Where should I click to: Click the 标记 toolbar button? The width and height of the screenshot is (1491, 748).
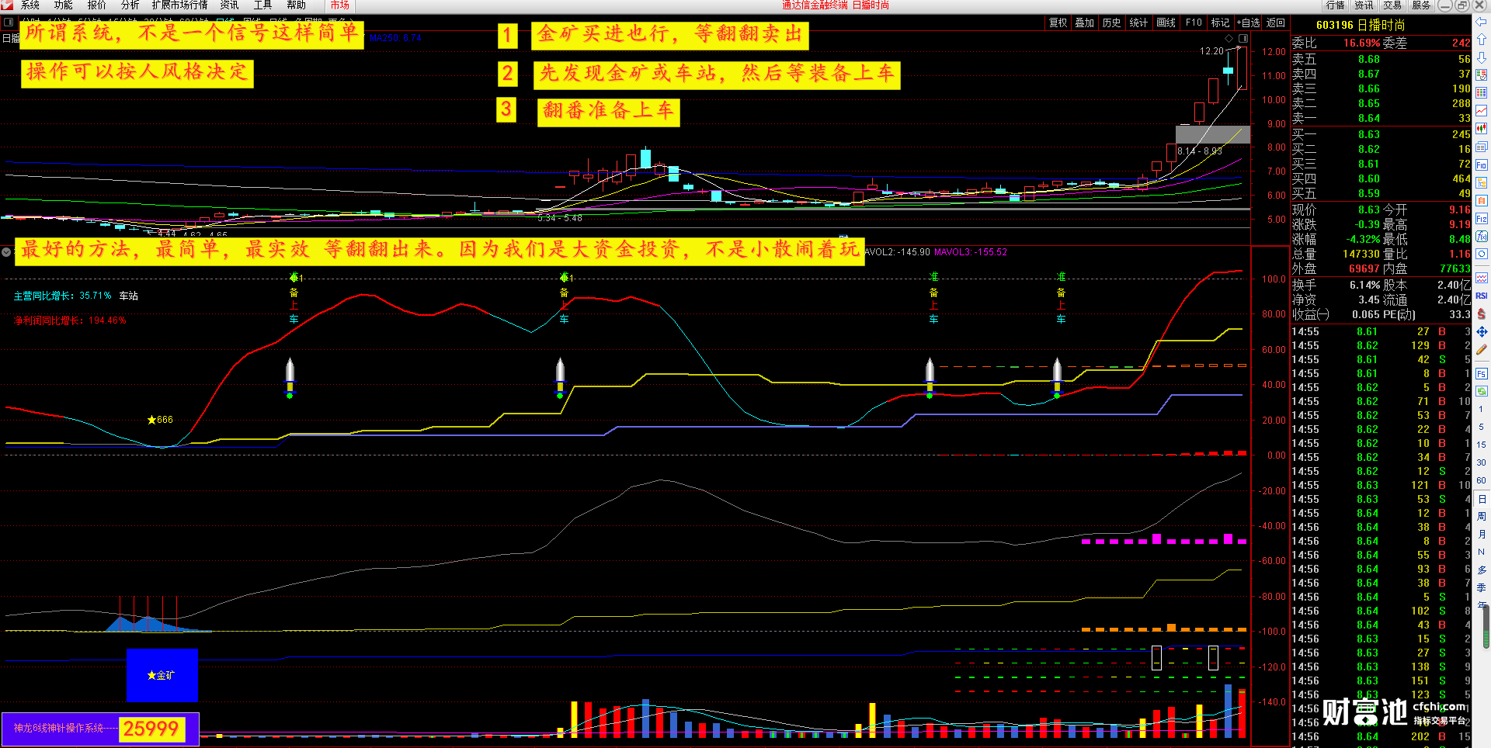(1221, 23)
